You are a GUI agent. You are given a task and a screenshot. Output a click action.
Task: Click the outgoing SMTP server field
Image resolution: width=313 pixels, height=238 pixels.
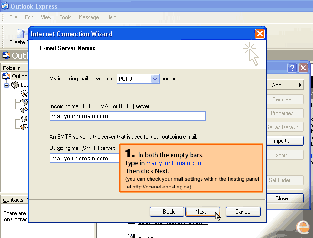pos(84,158)
